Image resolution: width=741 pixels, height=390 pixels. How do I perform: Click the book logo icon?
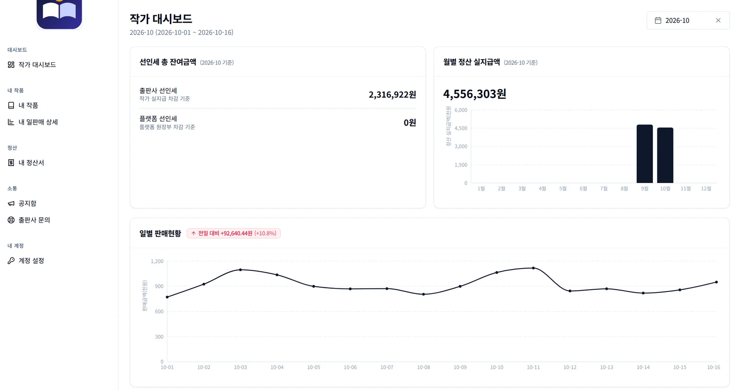coord(59,14)
